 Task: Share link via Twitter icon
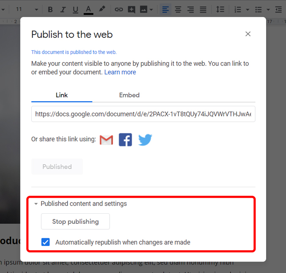click(145, 140)
